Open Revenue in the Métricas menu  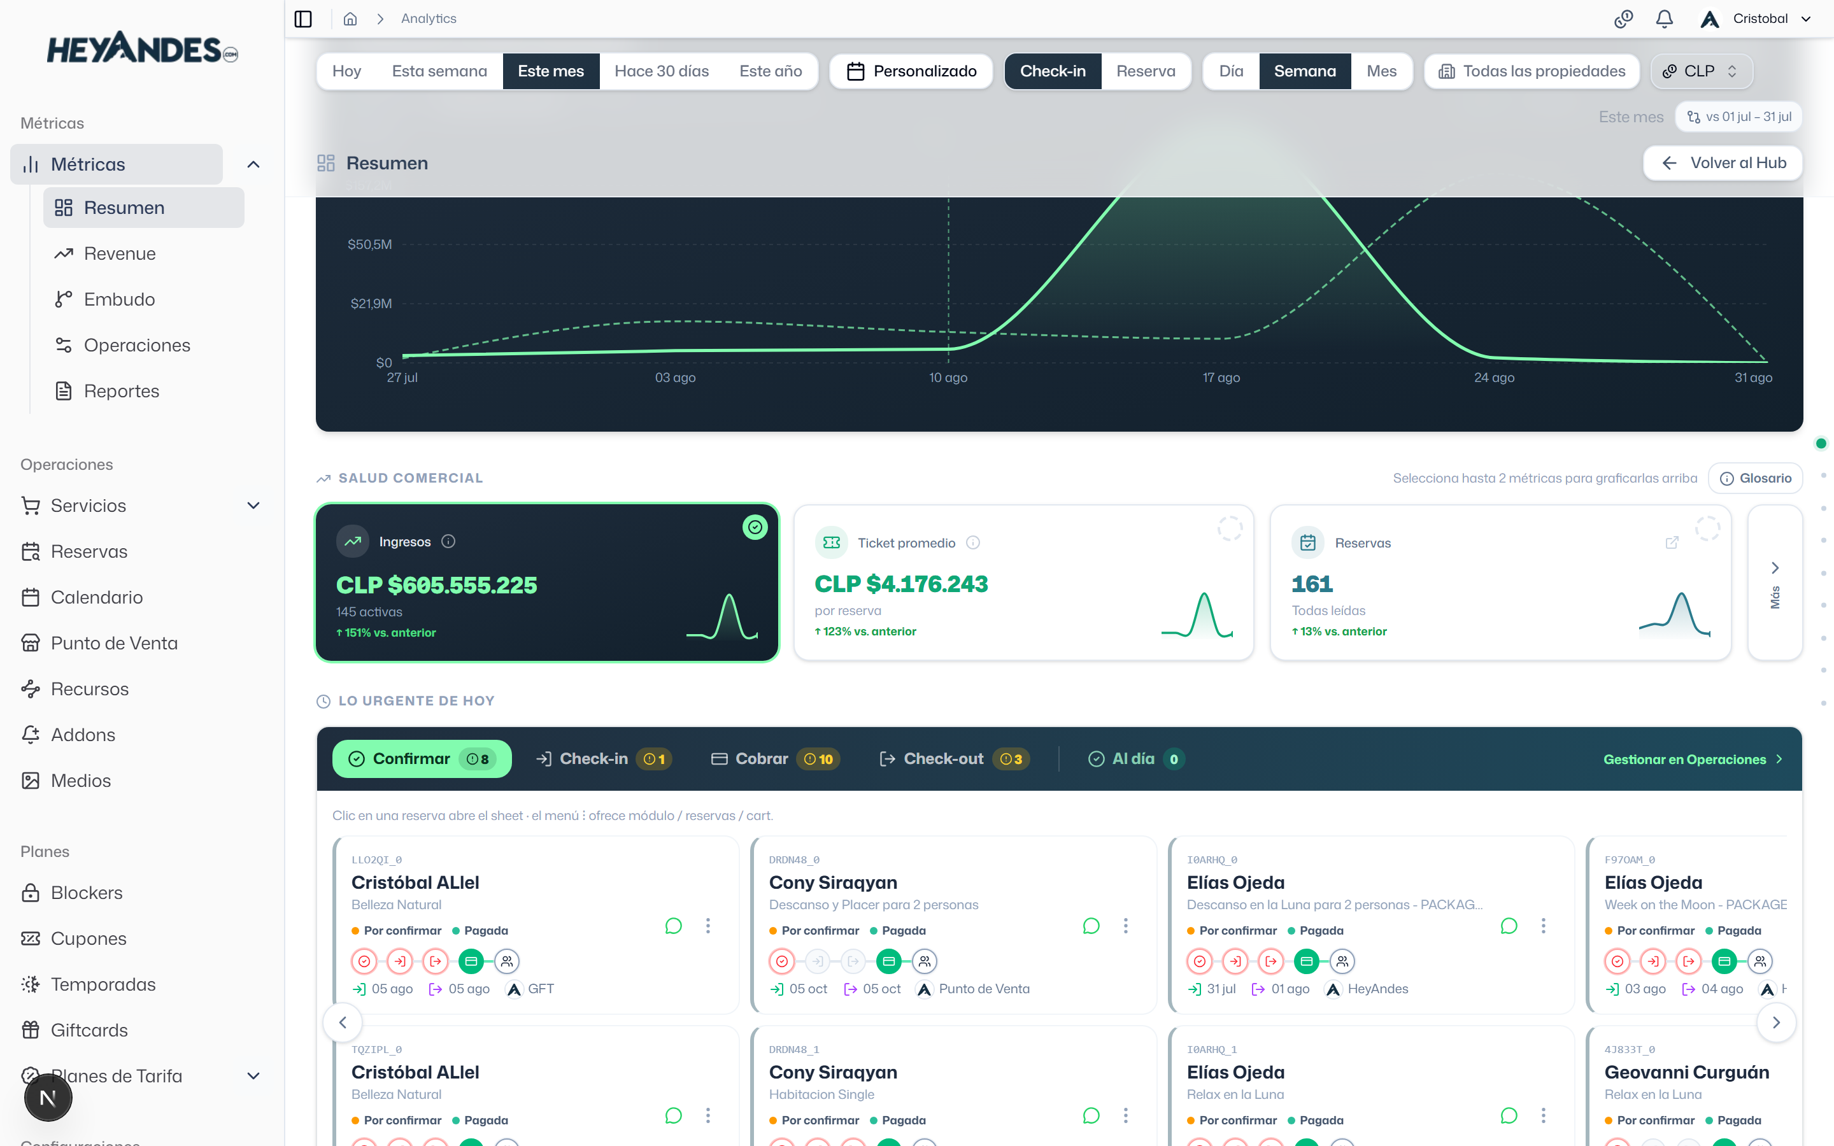pyautogui.click(x=120, y=253)
